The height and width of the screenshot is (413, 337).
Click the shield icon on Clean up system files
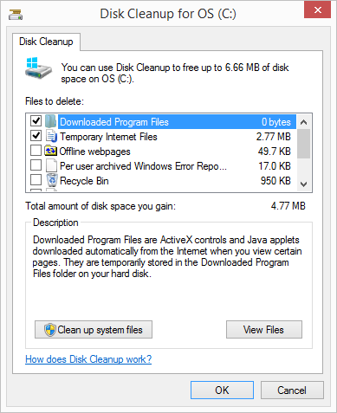[50, 330]
